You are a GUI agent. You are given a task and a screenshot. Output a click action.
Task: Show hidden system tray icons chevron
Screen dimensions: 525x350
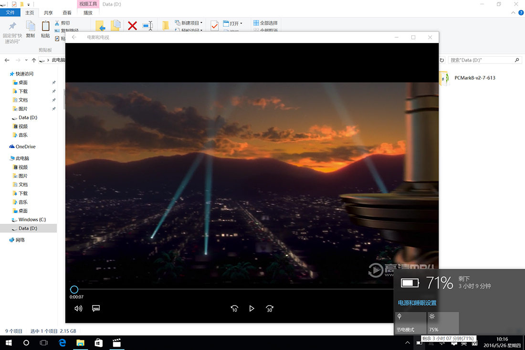[408, 343]
